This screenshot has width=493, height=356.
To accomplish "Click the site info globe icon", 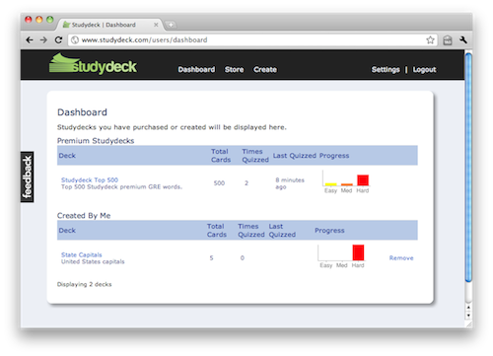I will 75,40.
